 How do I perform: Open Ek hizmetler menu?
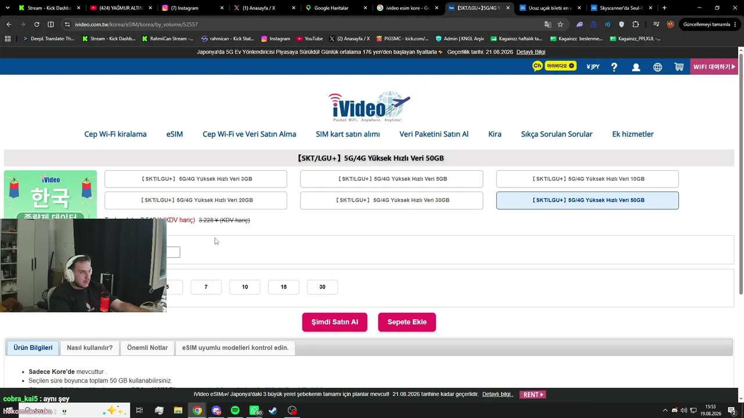pyautogui.click(x=633, y=134)
